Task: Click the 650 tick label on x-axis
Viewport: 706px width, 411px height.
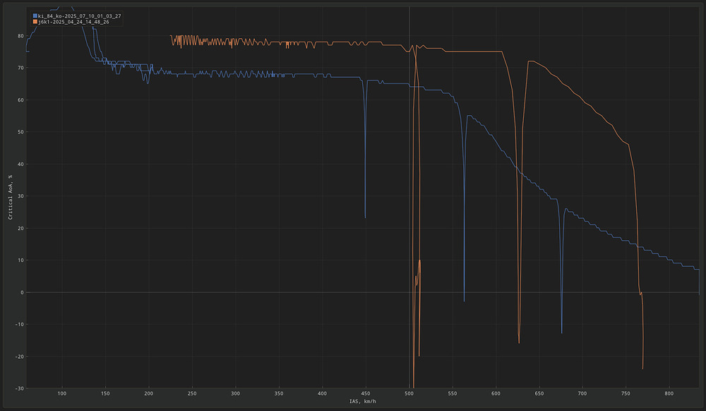Action: point(539,393)
